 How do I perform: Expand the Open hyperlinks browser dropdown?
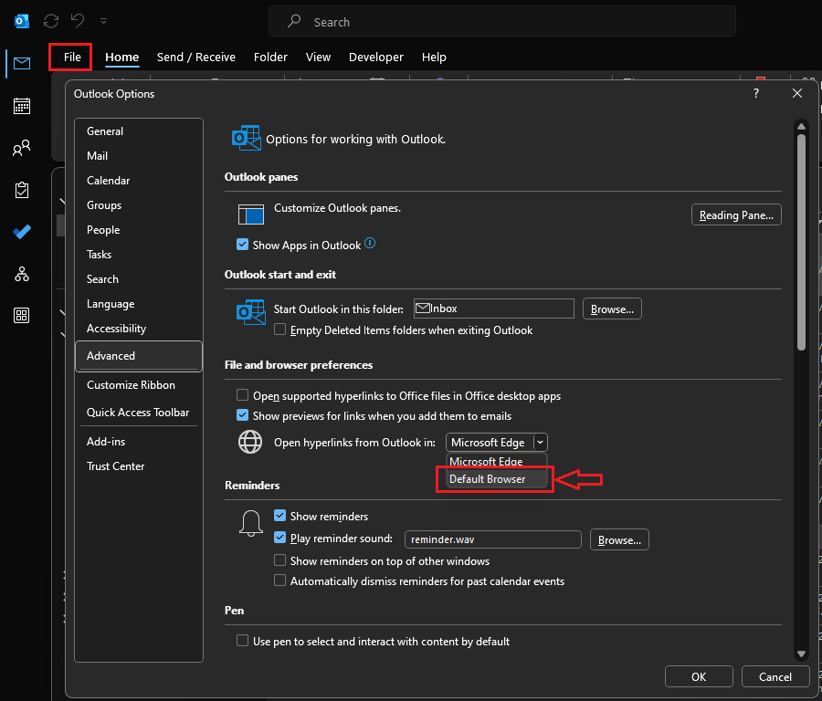click(541, 443)
